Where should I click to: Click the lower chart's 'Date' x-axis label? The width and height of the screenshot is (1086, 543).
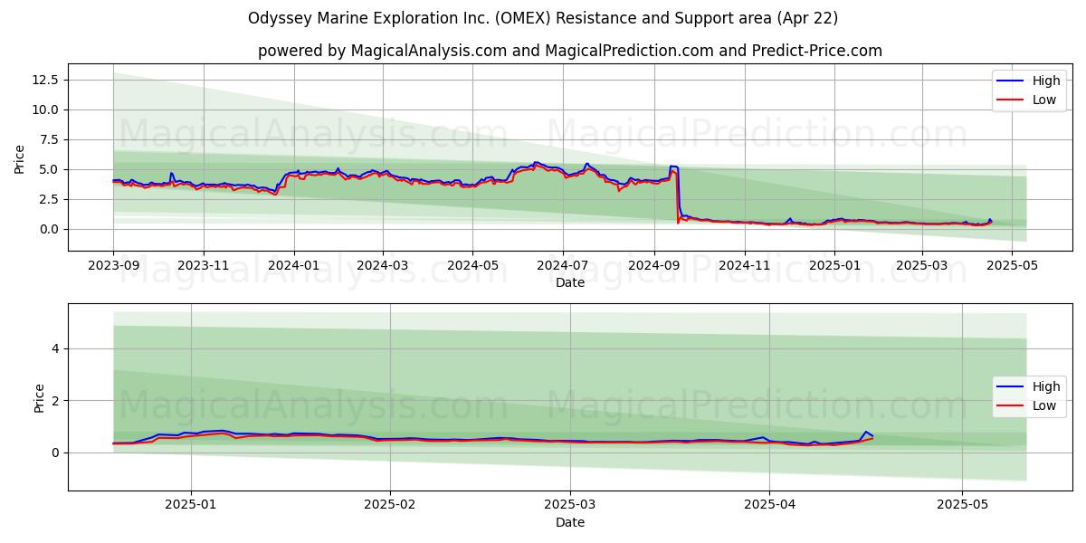[570, 522]
